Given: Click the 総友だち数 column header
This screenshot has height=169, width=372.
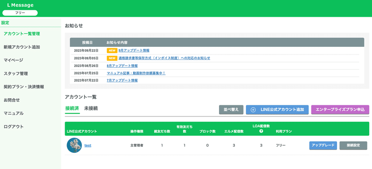Looking at the screenshot, I should point(162,131).
